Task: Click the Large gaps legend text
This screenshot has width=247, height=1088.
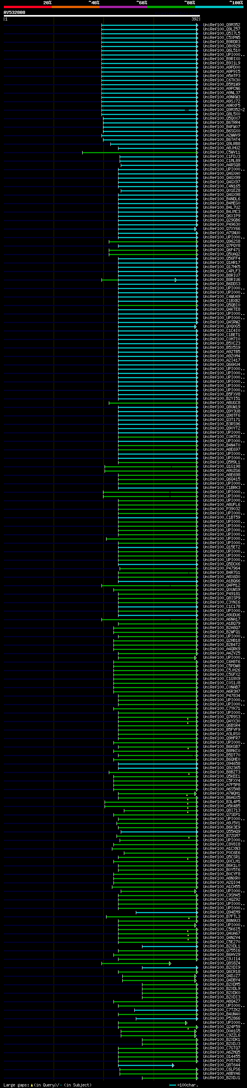Action: tap(47, 1085)
